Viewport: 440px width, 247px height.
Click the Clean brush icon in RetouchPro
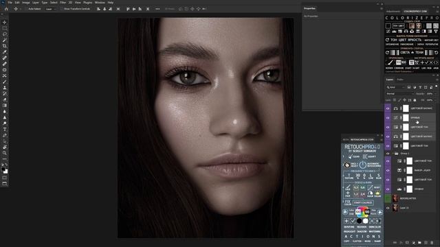pos(351,156)
